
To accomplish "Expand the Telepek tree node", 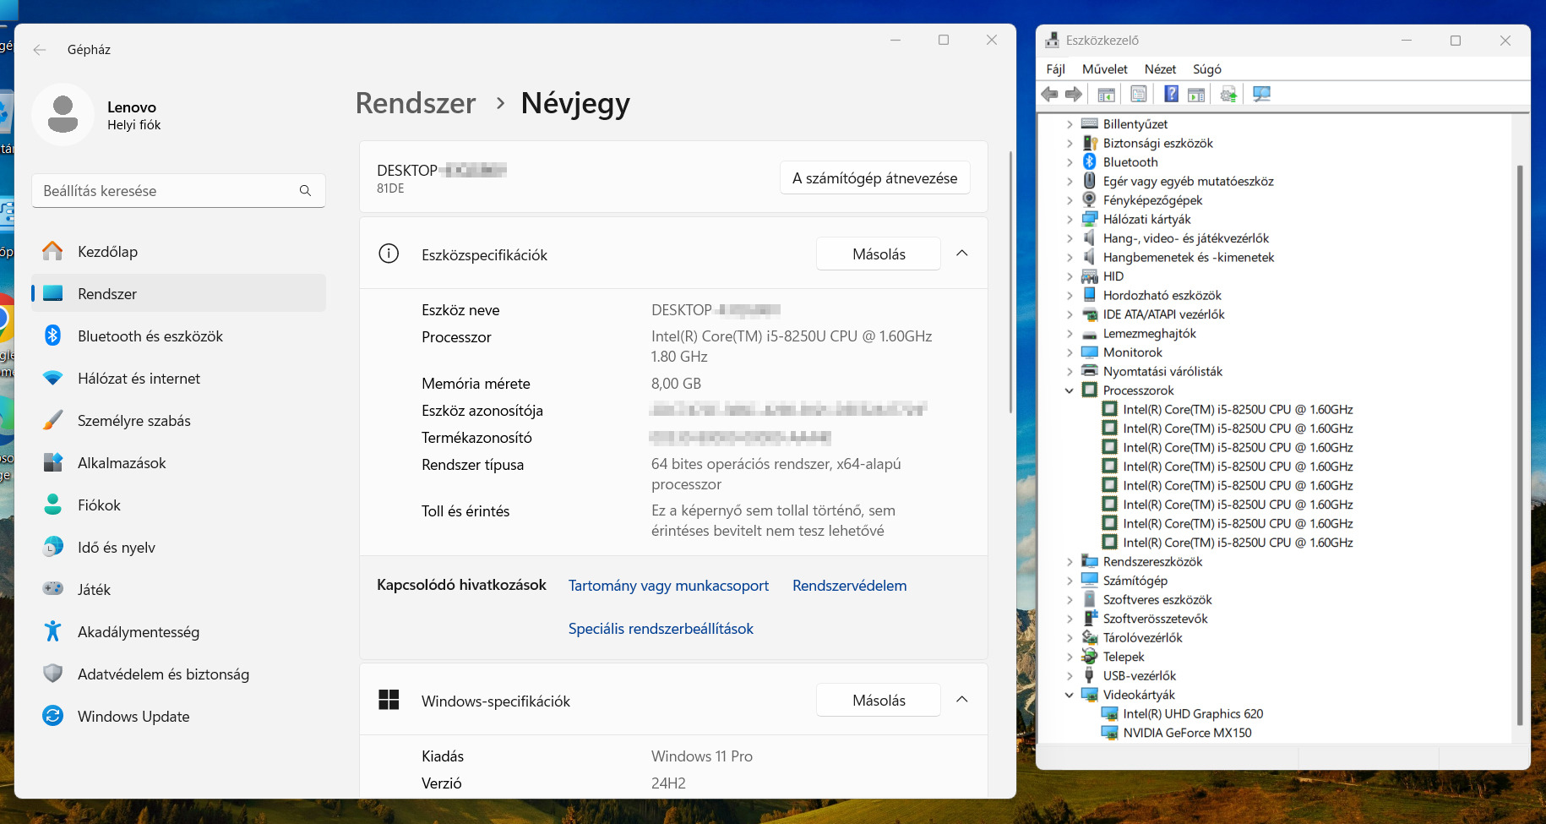I will click(1070, 657).
